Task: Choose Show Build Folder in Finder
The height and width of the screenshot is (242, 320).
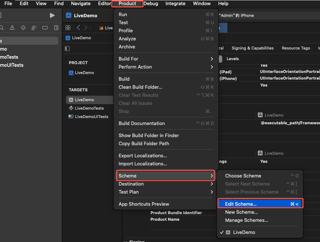Action: pyautogui.click(x=166, y=136)
